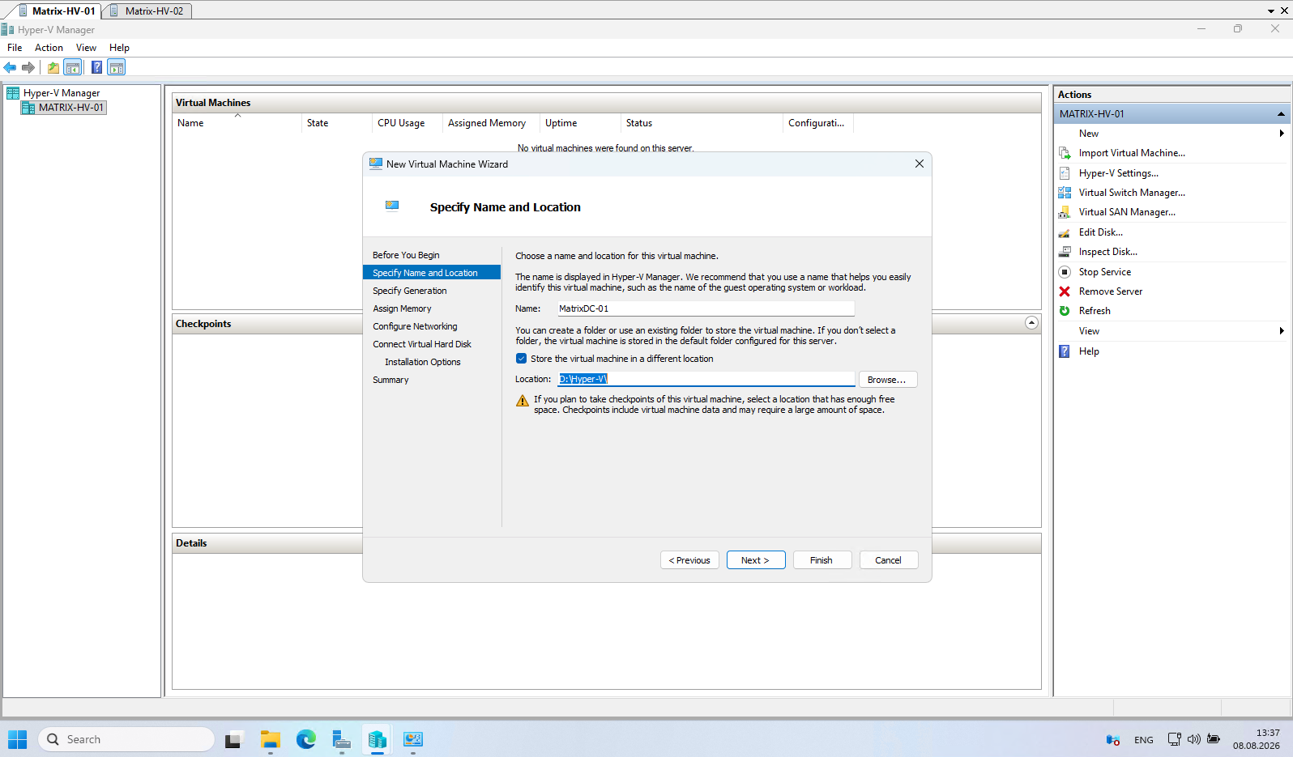Collapse the MATRIX-HV-01 actions section arrow
The height and width of the screenshot is (757, 1293).
click(1281, 114)
